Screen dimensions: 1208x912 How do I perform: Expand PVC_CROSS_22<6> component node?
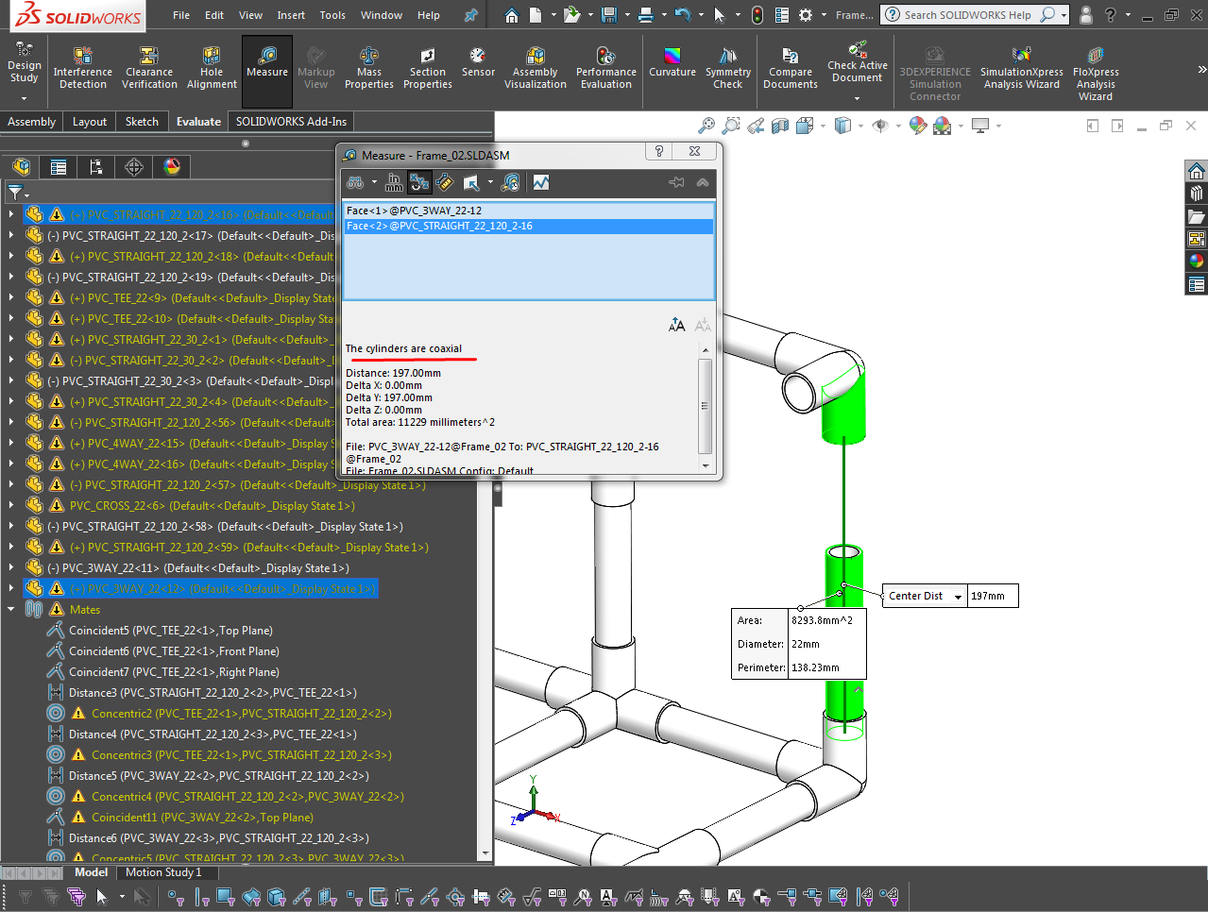pyautogui.click(x=11, y=506)
